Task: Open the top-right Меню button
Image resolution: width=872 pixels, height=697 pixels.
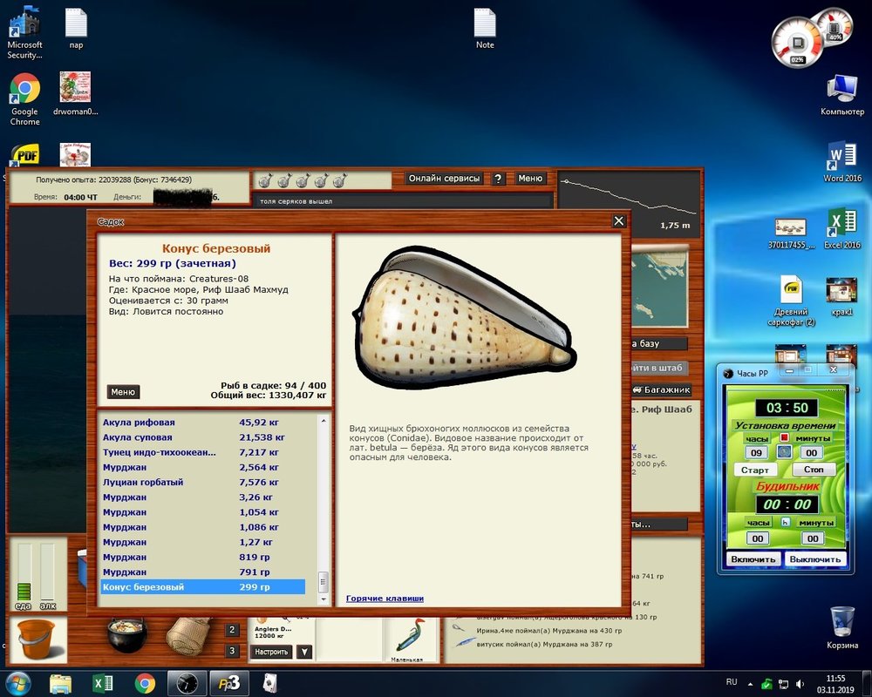Action: [x=530, y=179]
